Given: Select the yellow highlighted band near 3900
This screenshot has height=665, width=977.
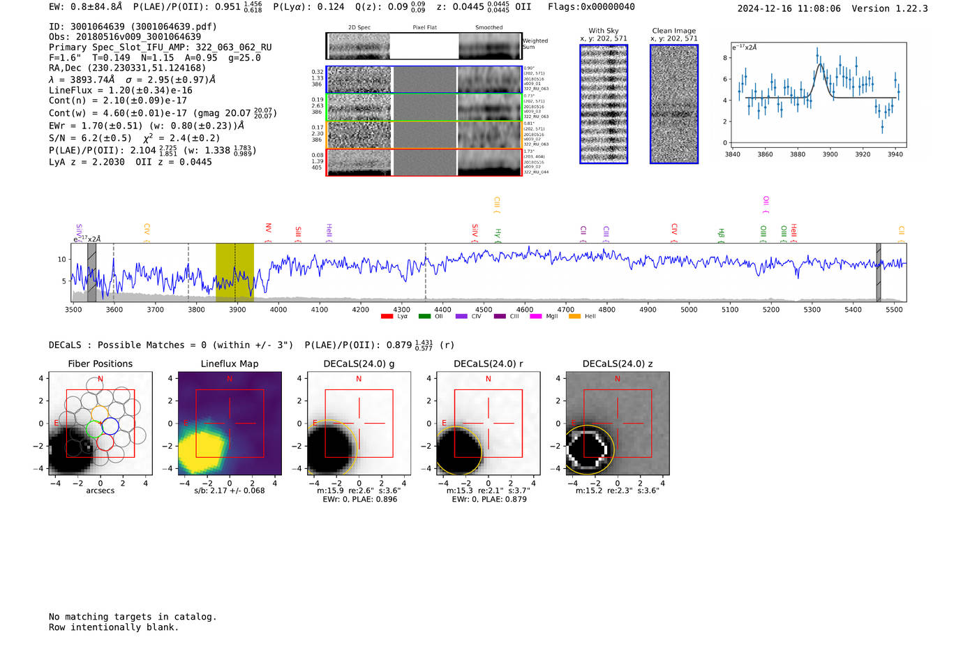Looking at the screenshot, I should click(234, 272).
